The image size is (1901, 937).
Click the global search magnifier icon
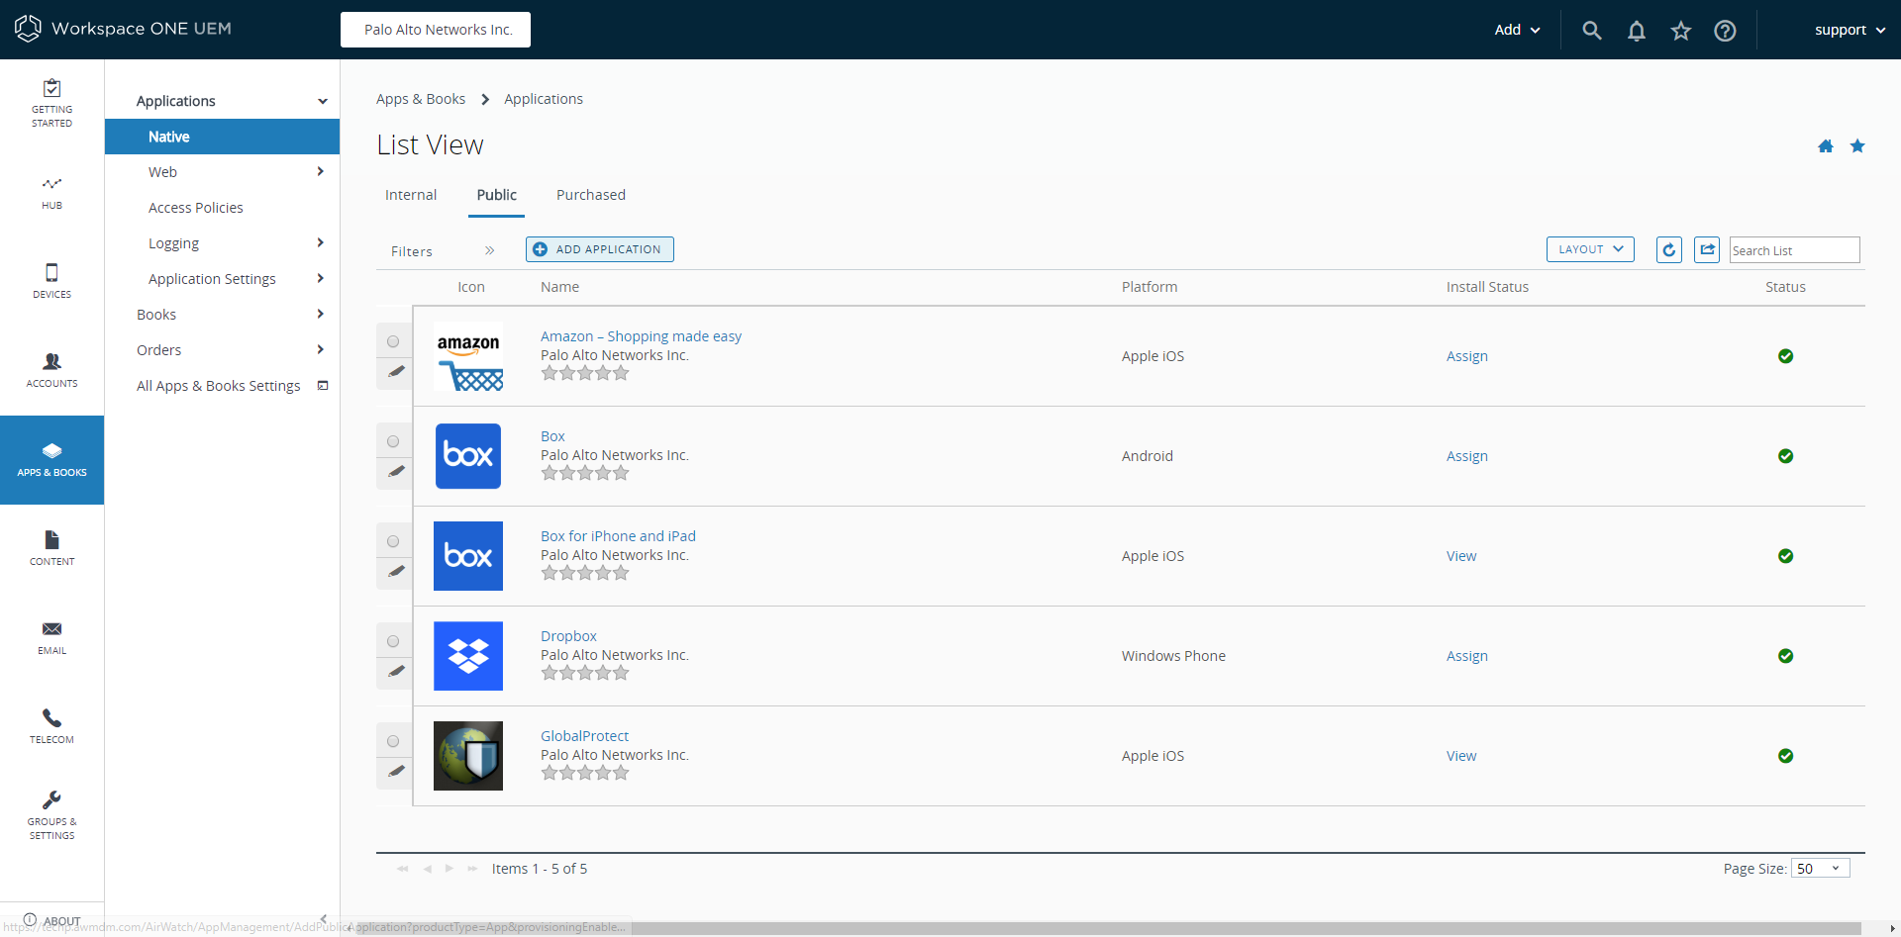(x=1591, y=31)
